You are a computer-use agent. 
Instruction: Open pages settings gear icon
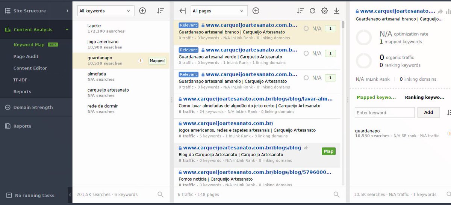click(x=324, y=11)
